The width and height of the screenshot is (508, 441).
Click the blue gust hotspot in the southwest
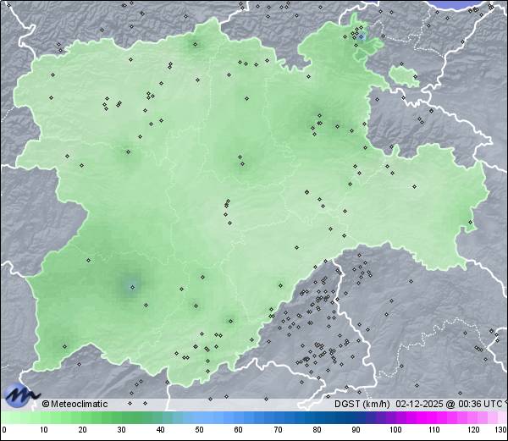131,286
